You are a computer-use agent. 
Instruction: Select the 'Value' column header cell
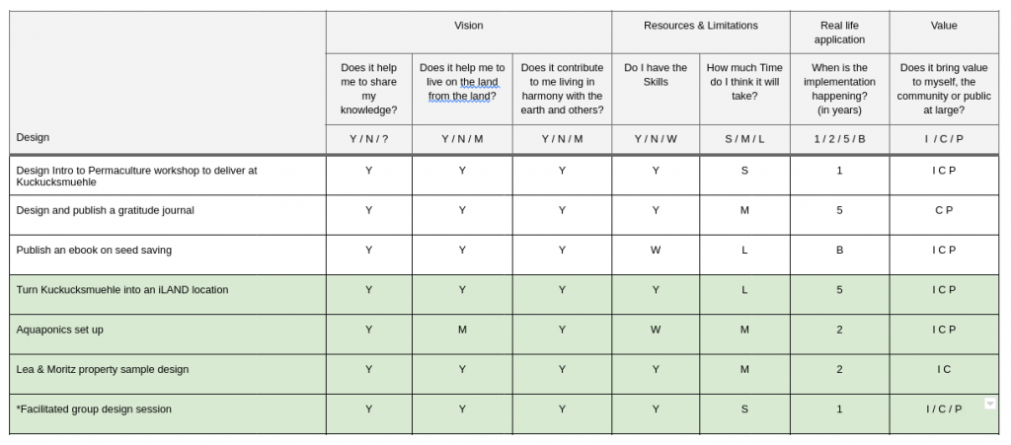click(943, 26)
